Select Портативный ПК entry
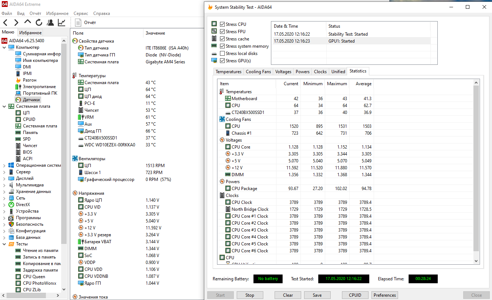This screenshot has height=300, width=492. (x=40, y=93)
